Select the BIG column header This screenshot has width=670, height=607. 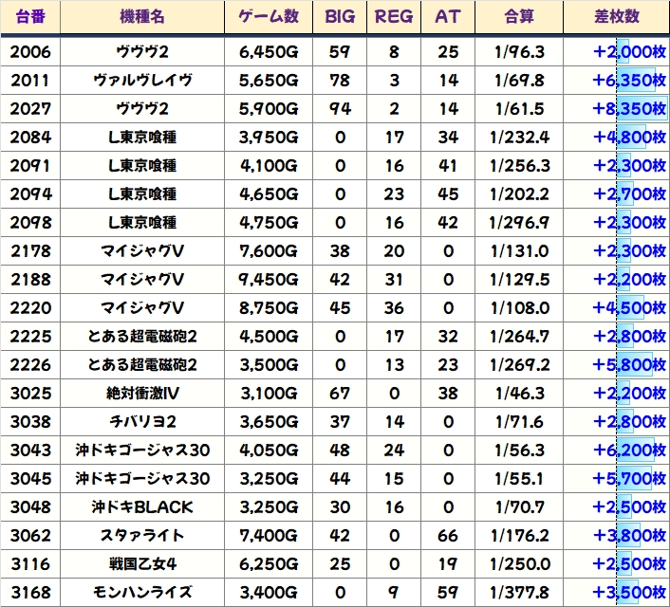(x=340, y=17)
